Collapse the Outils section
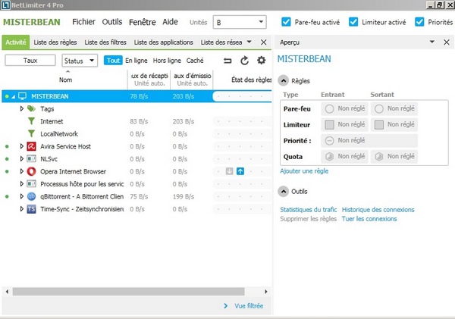455x319 pixels. (284, 192)
